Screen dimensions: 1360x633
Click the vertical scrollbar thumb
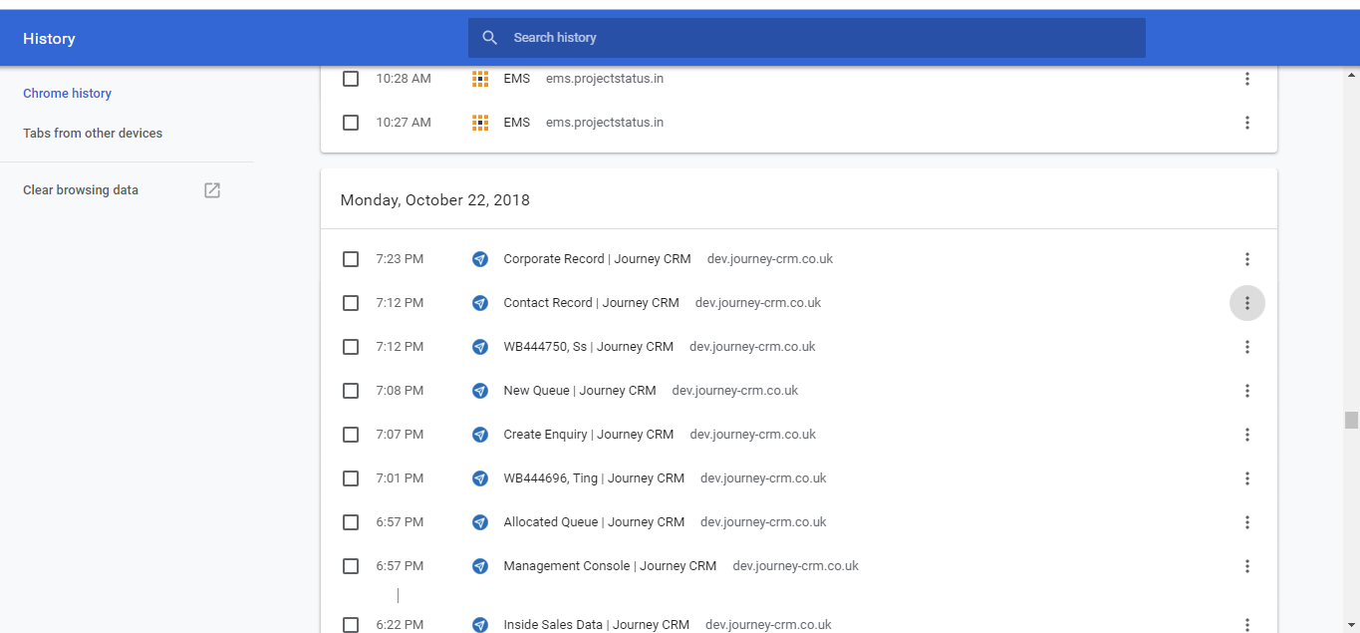tap(1351, 420)
